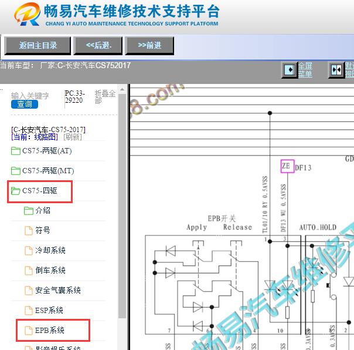
Task: Click the EPB开关 label in the diagram
Action: 222,218
